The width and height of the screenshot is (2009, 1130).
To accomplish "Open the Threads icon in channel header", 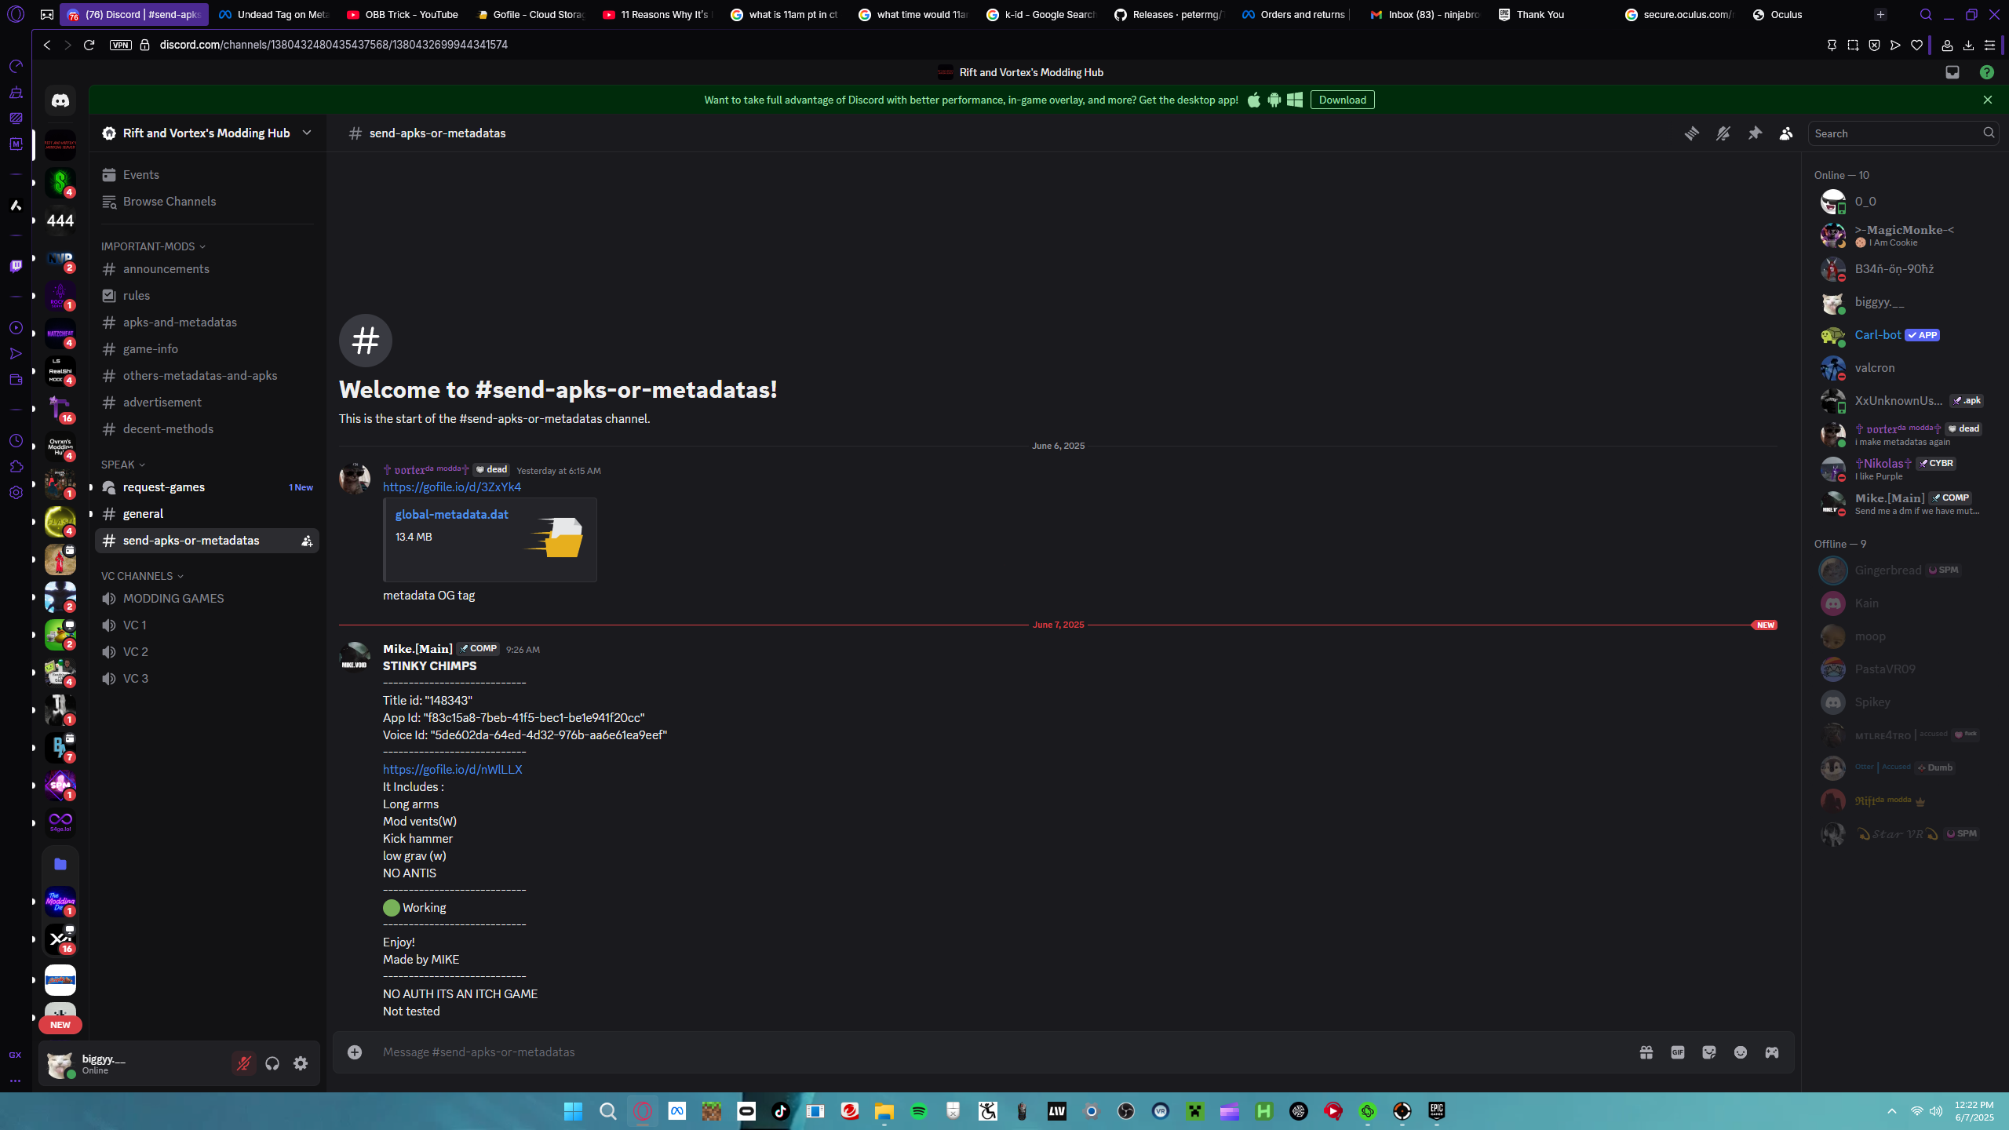I will [x=1691, y=133].
